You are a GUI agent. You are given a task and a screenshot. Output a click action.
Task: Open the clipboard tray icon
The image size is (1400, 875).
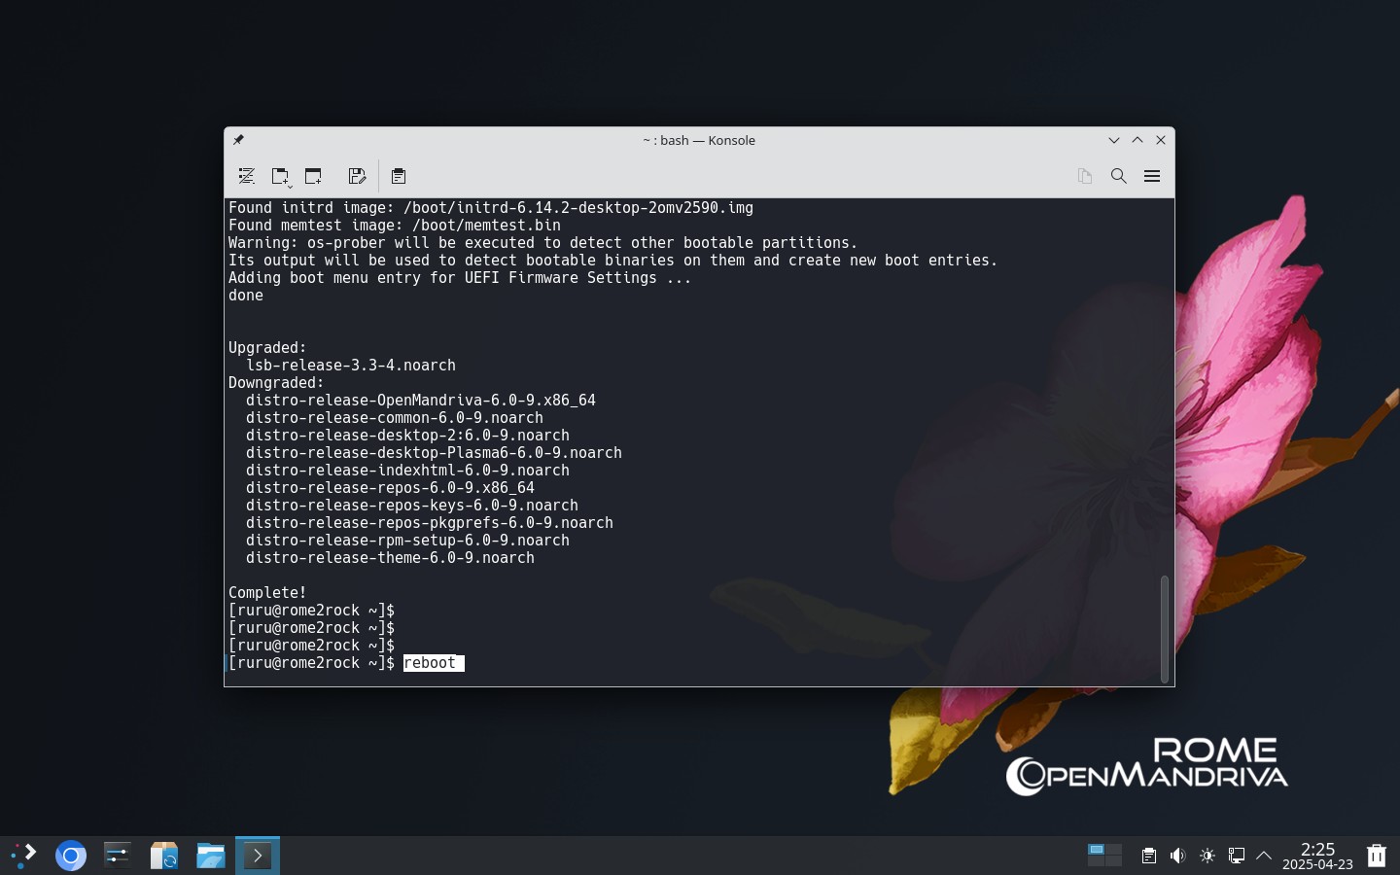coord(1148,856)
